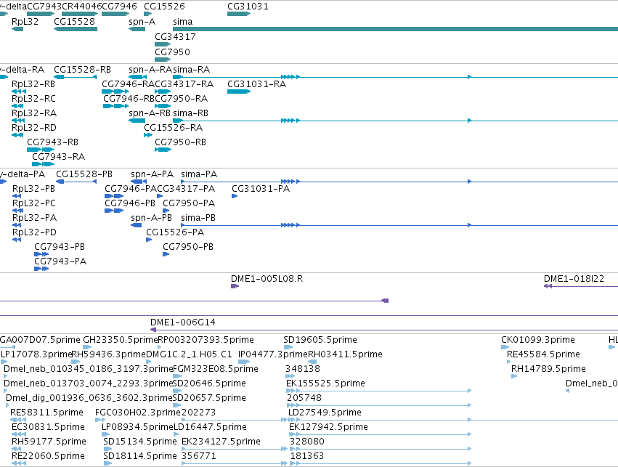Select the CG7946 gene label
This screenshot has width=618, height=467.
[119, 7]
